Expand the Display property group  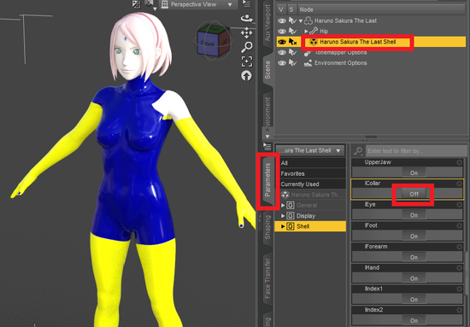(x=283, y=216)
